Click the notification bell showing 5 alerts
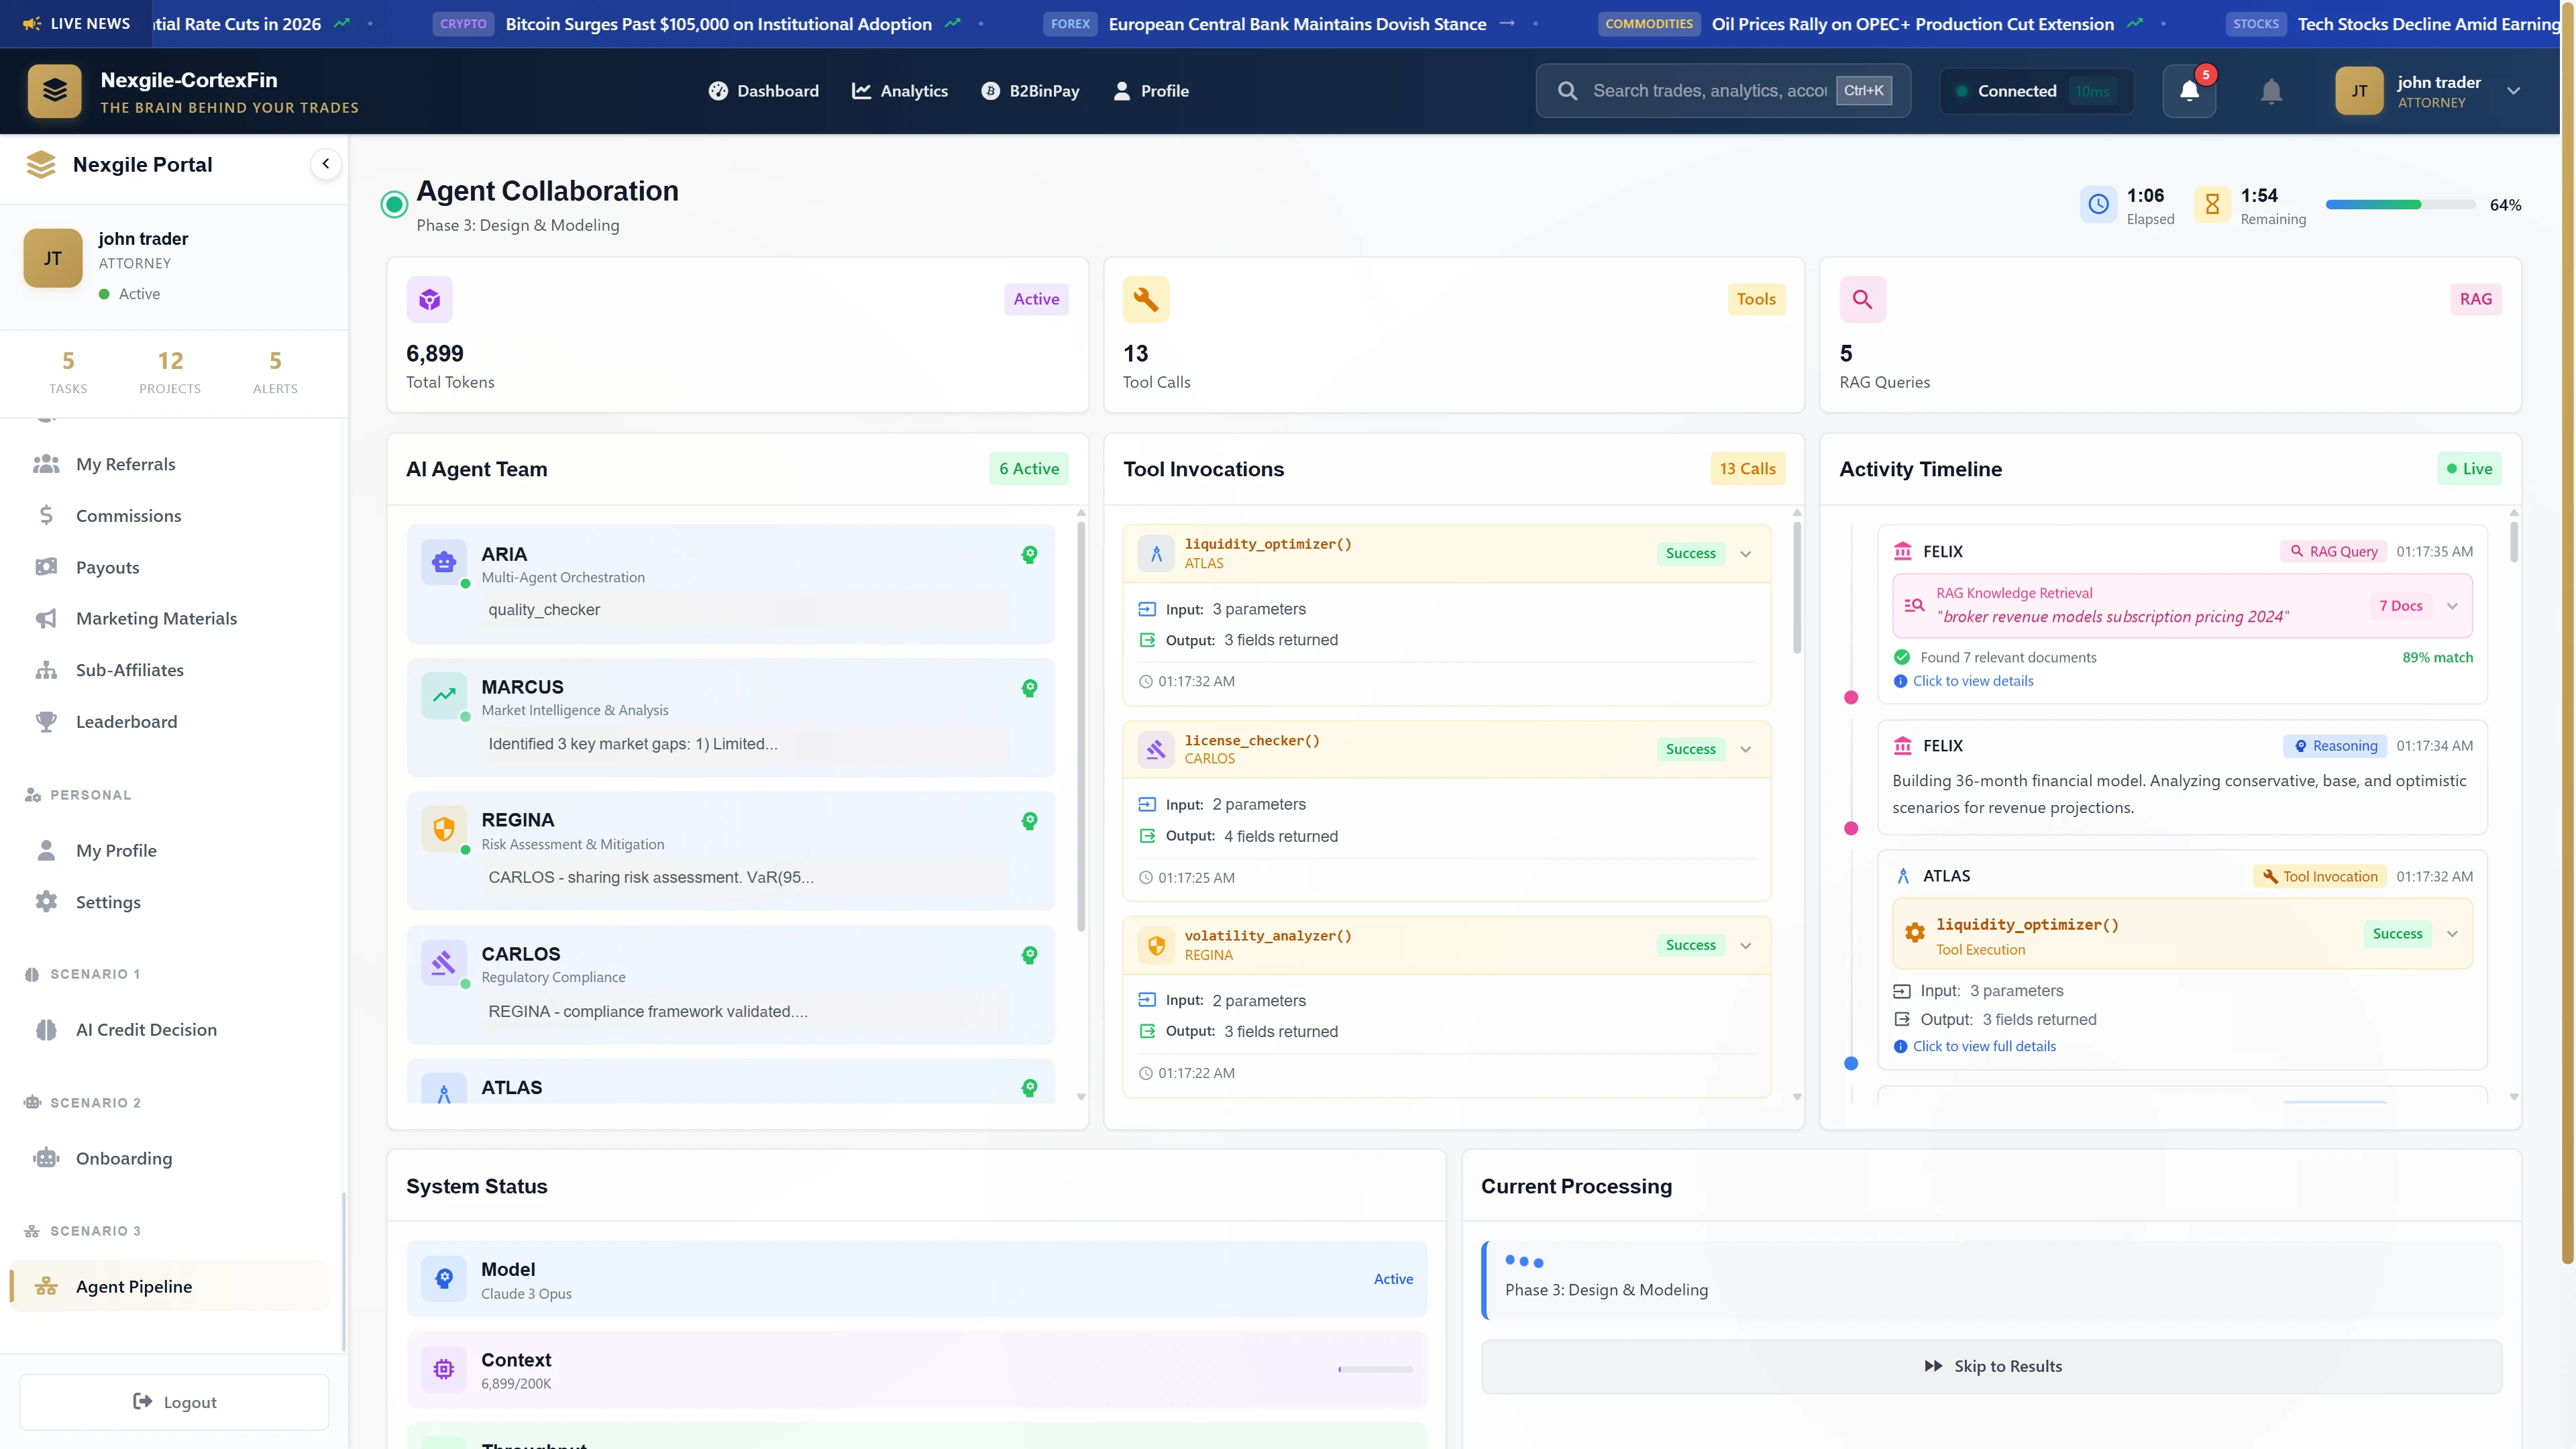Screen dimensions: 2576x1449 coord(2189,91)
